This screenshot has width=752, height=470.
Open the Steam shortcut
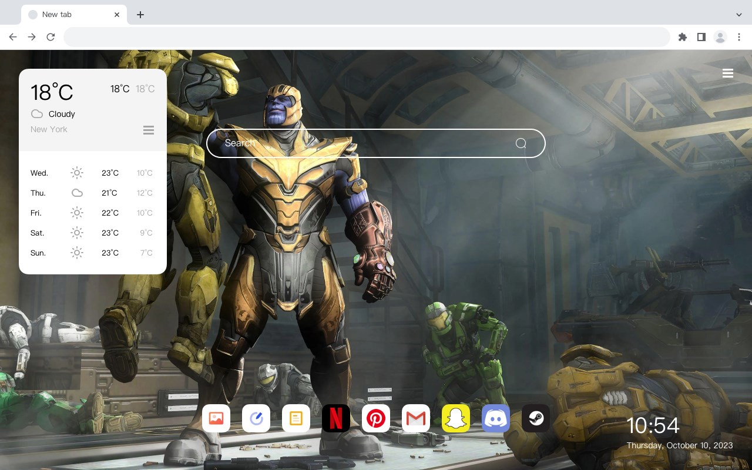click(536, 418)
